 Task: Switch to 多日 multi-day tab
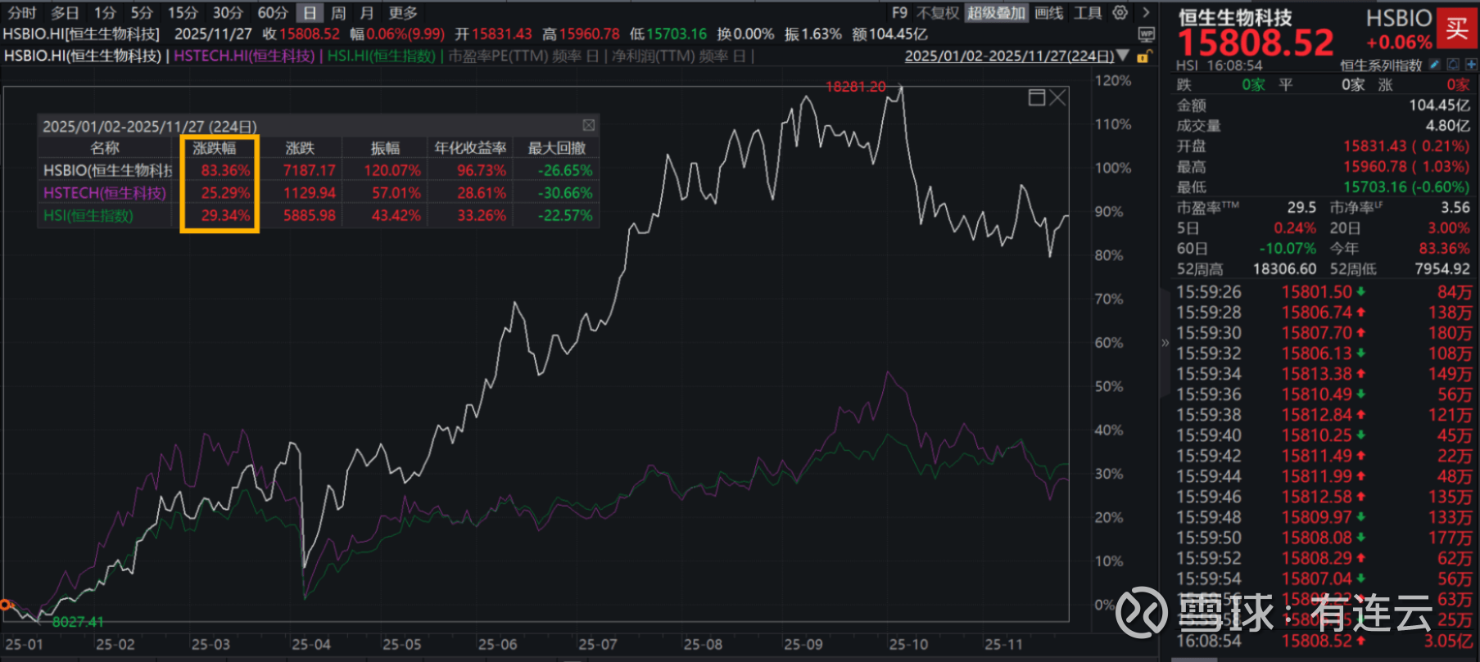click(x=65, y=13)
